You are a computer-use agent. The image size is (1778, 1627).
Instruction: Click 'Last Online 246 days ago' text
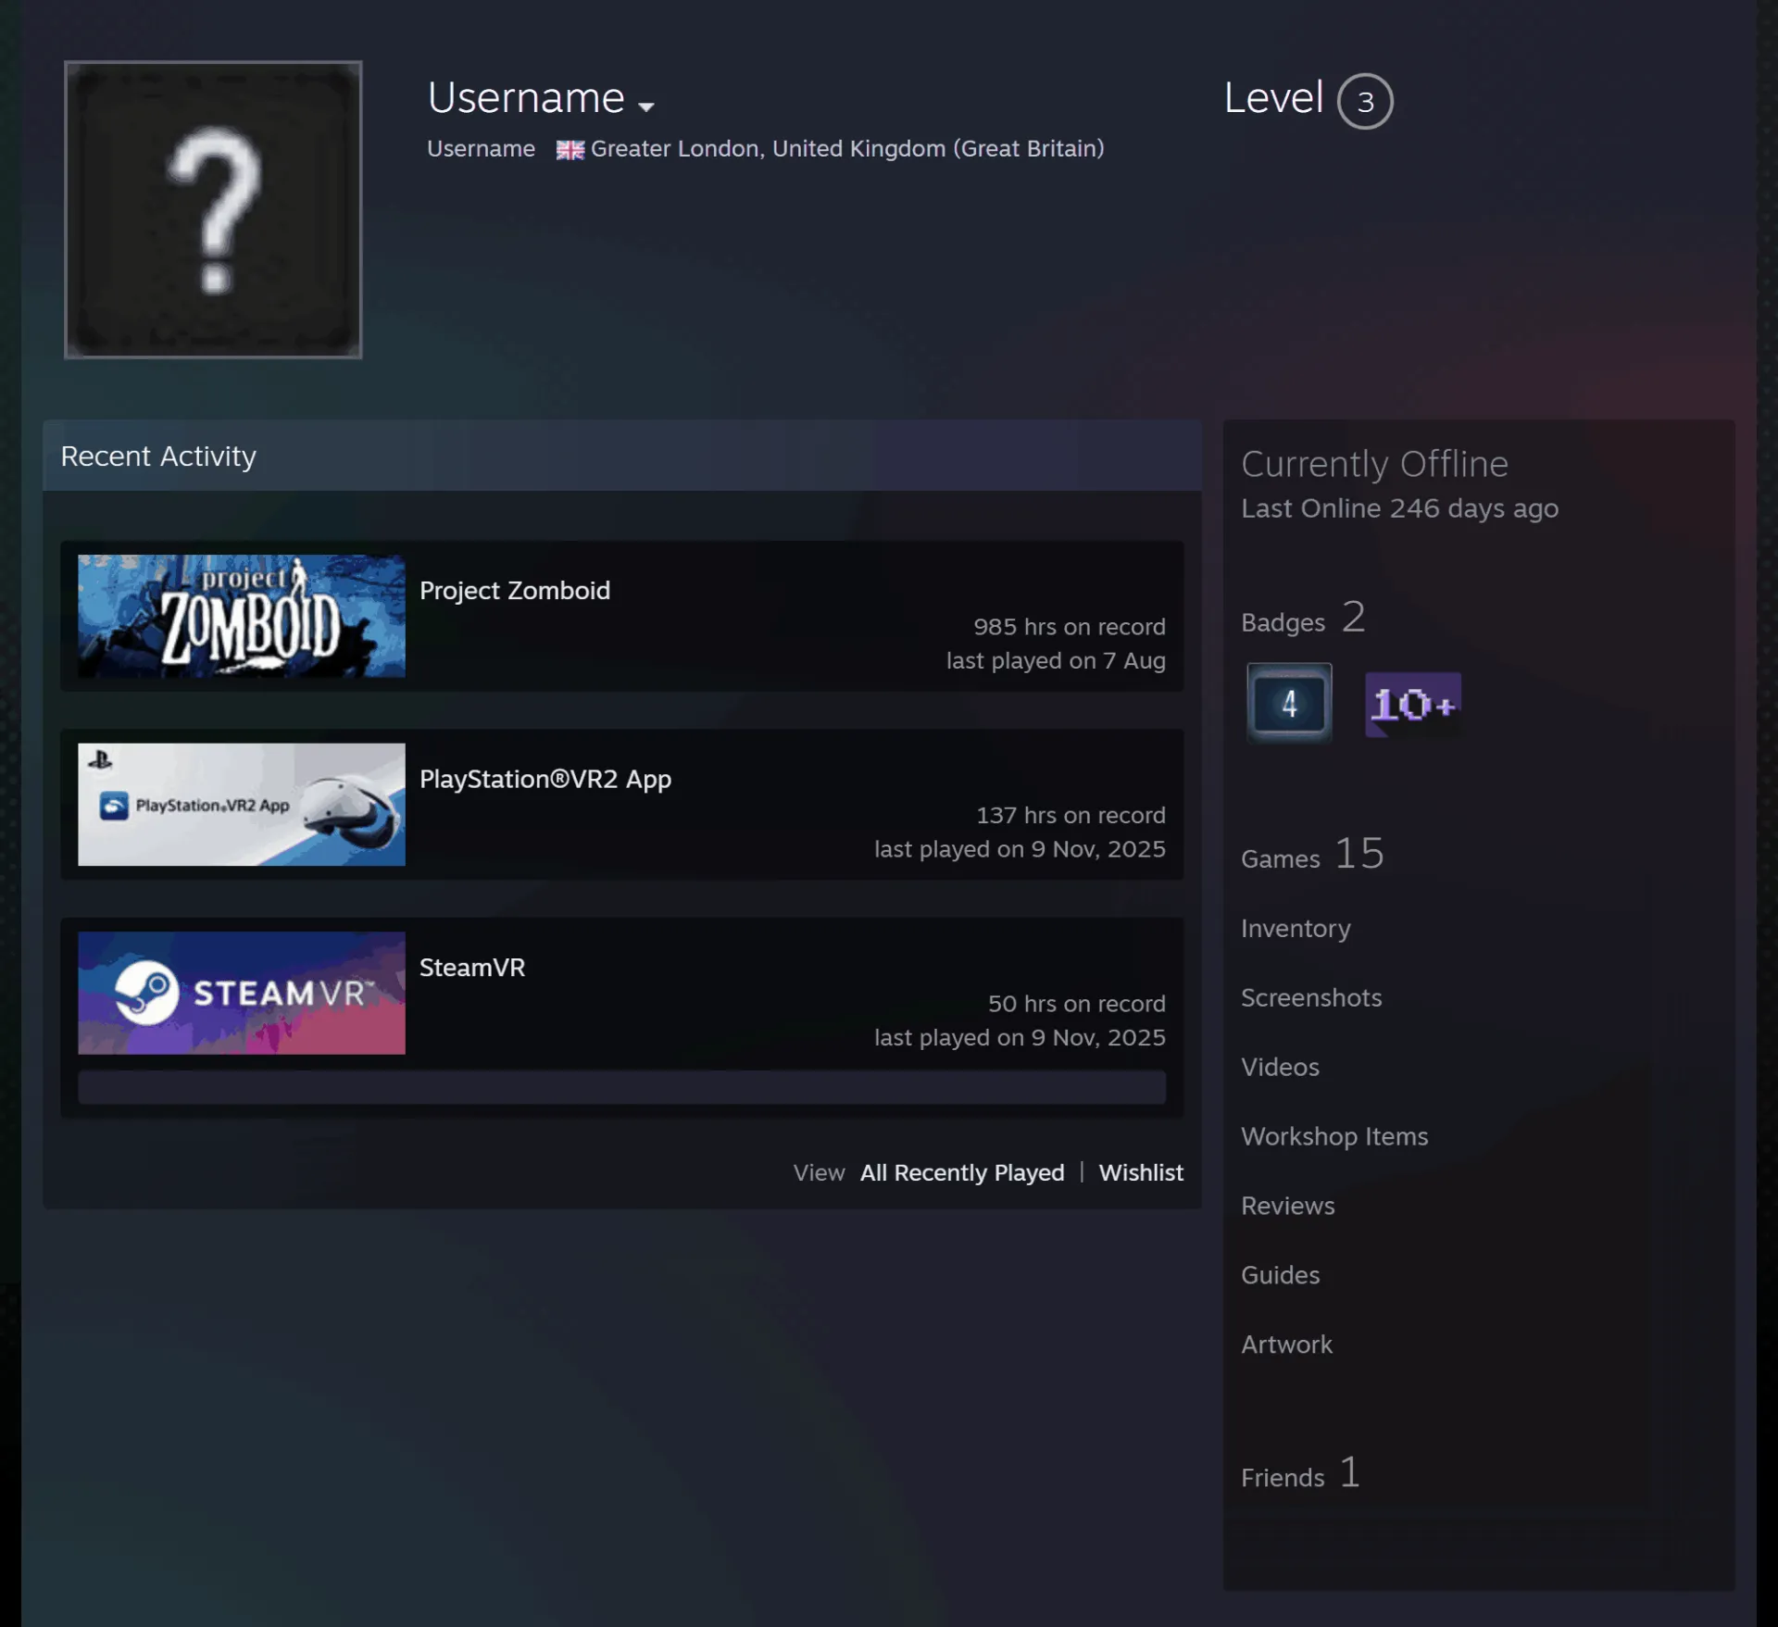(x=1399, y=508)
